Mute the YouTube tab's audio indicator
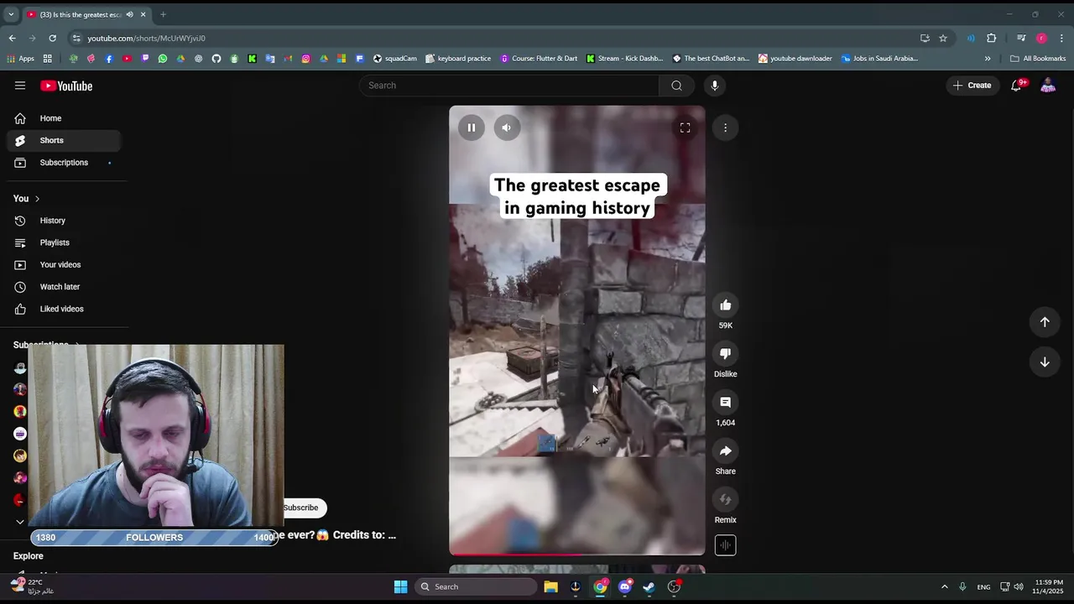 (x=129, y=14)
